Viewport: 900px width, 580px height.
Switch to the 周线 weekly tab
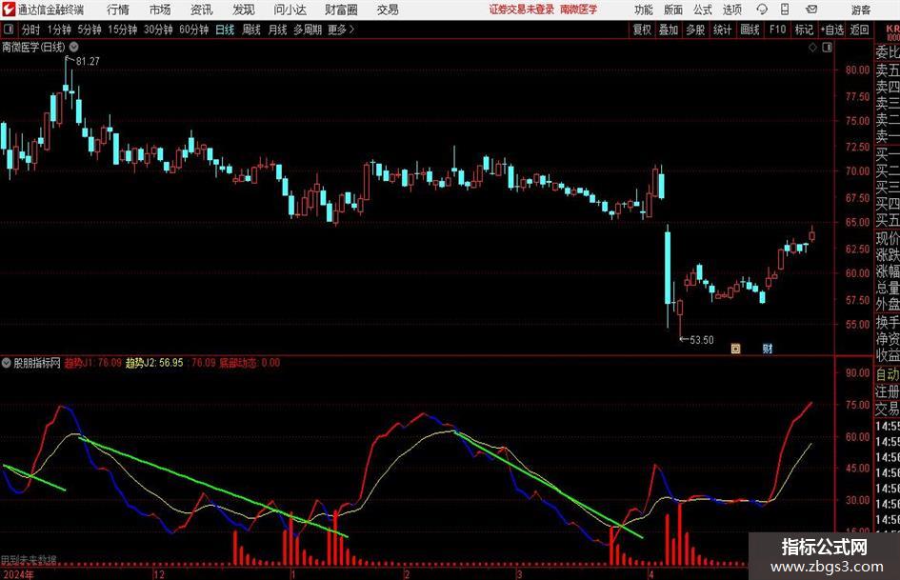pos(251,30)
